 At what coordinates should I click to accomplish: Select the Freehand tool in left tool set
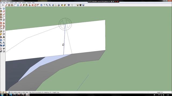pyautogui.click(x=4, y=20)
